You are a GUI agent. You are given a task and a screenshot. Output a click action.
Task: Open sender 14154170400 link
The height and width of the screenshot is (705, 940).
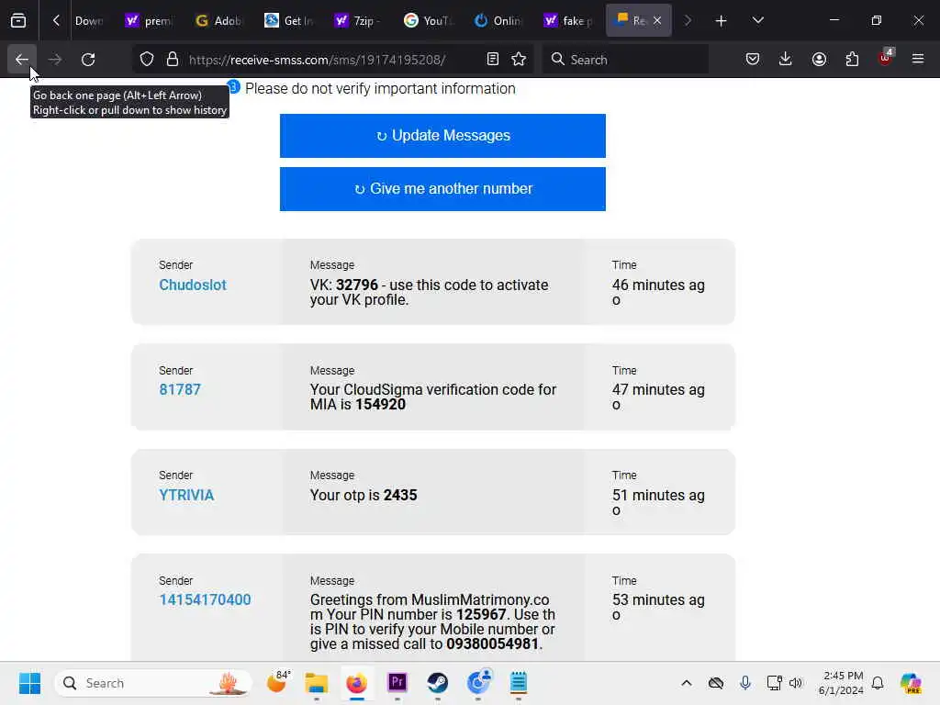click(x=205, y=600)
